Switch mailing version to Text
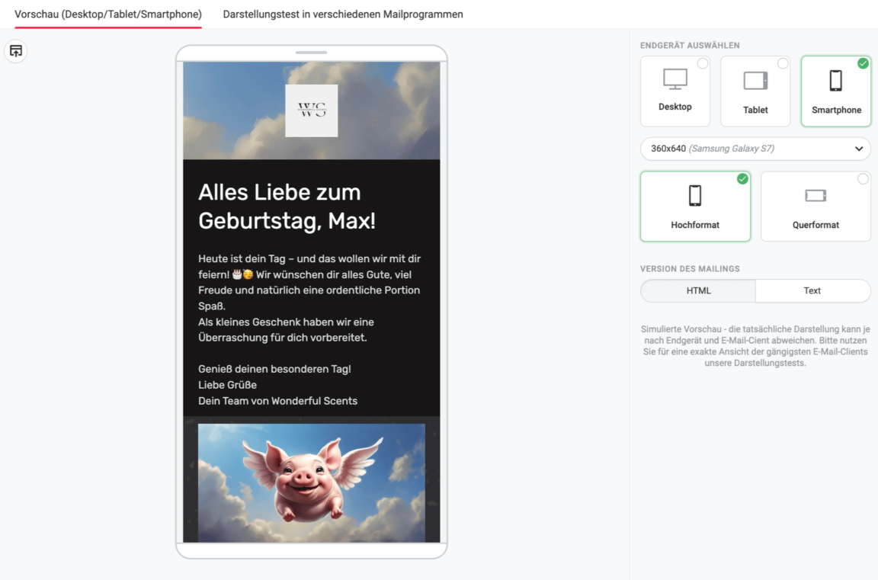Image resolution: width=878 pixels, height=580 pixels. (x=812, y=290)
